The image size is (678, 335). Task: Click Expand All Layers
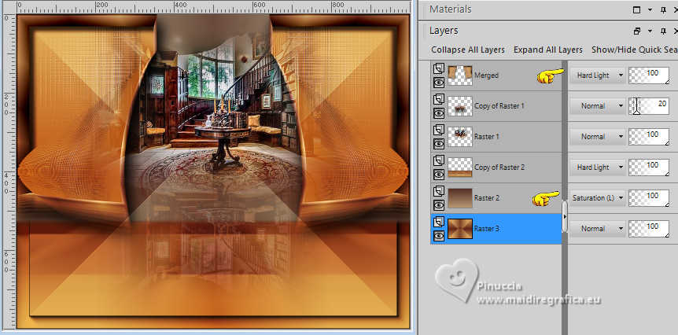[548, 50]
